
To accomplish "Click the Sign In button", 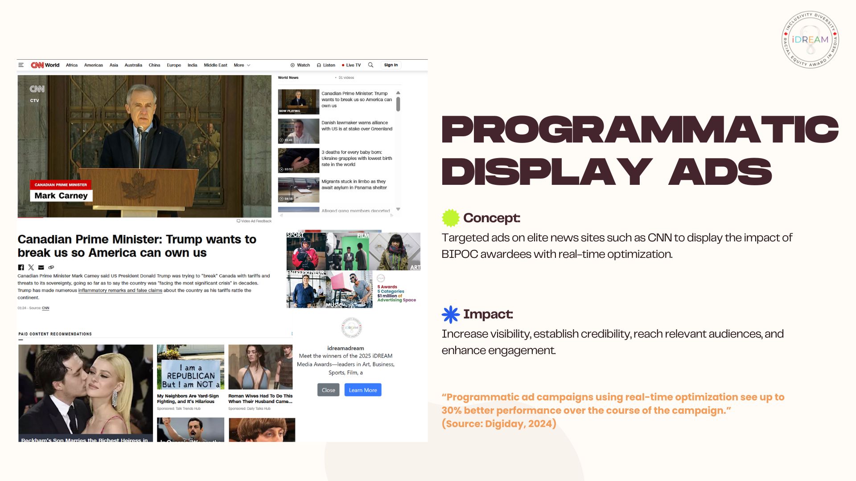I will 391,65.
